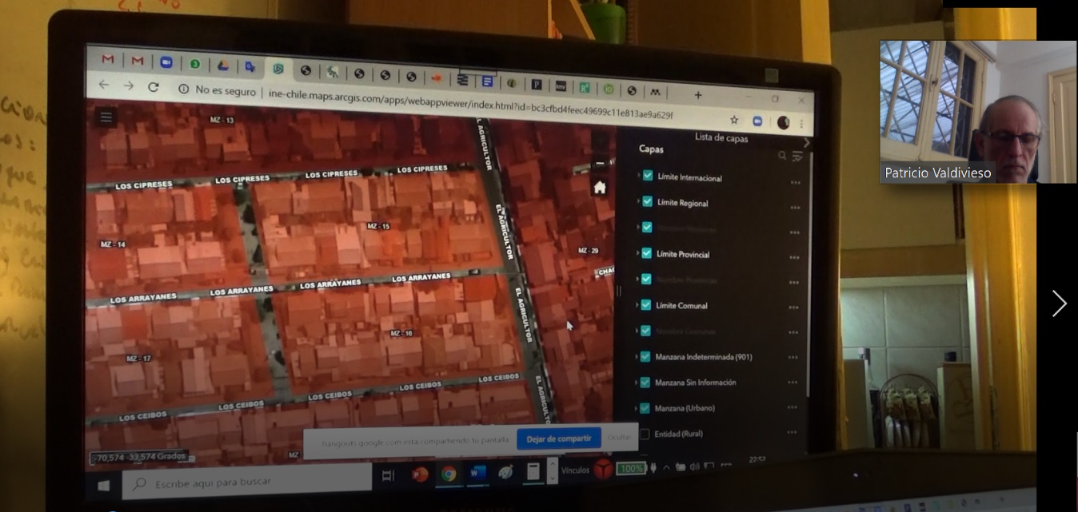Collapse Lista de capas panel arrow
1078x512 pixels.
(x=806, y=142)
